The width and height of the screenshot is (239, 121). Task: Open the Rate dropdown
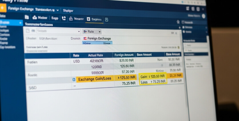click(92, 32)
